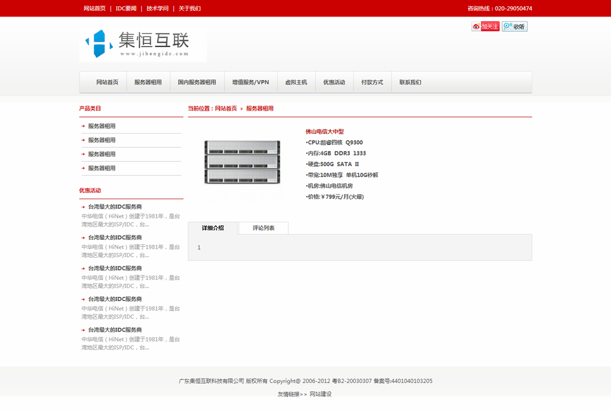The height and width of the screenshot is (411, 611).
Task: Open the server product image
Action: pyautogui.click(x=242, y=162)
